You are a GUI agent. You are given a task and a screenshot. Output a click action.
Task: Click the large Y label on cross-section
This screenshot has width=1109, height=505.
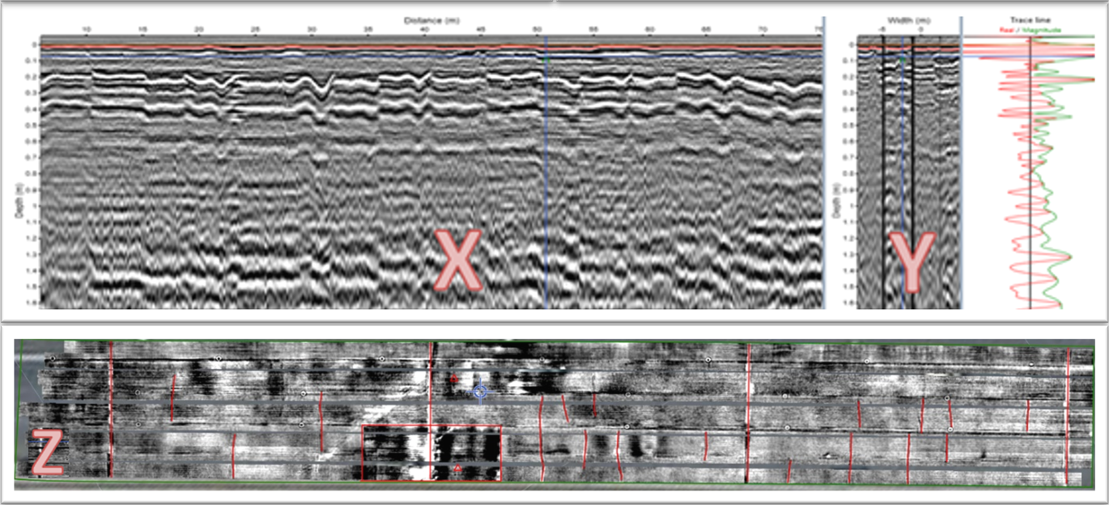pyautogui.click(x=912, y=262)
